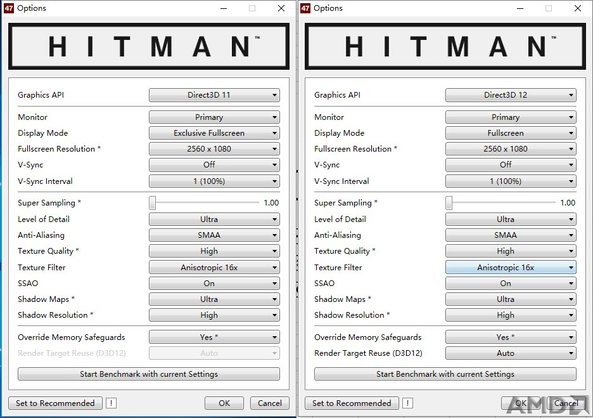Click exclamation mark button in left window
The width and height of the screenshot is (593, 418).
pos(112,403)
